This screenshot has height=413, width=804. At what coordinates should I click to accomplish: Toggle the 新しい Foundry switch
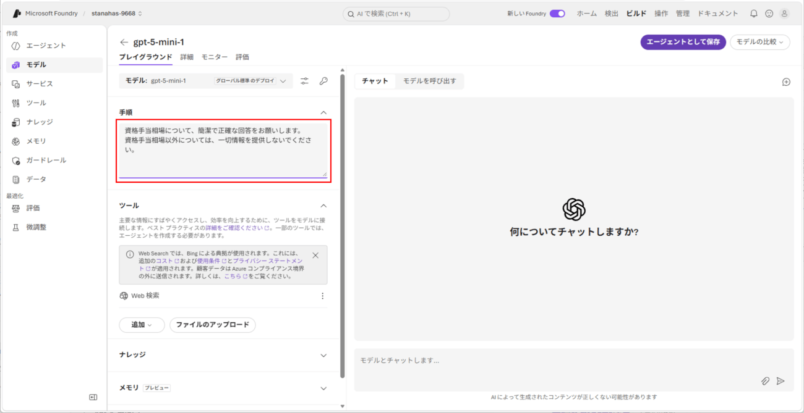[x=557, y=14]
